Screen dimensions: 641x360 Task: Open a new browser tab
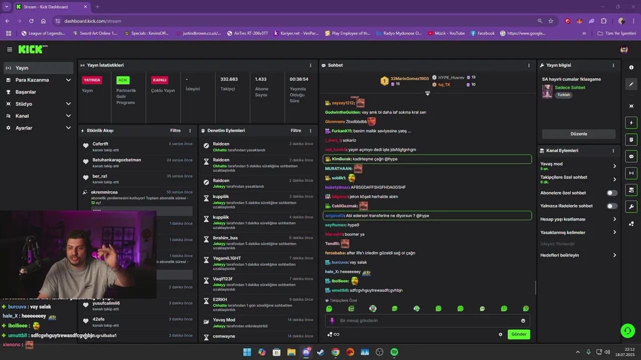[97, 6]
